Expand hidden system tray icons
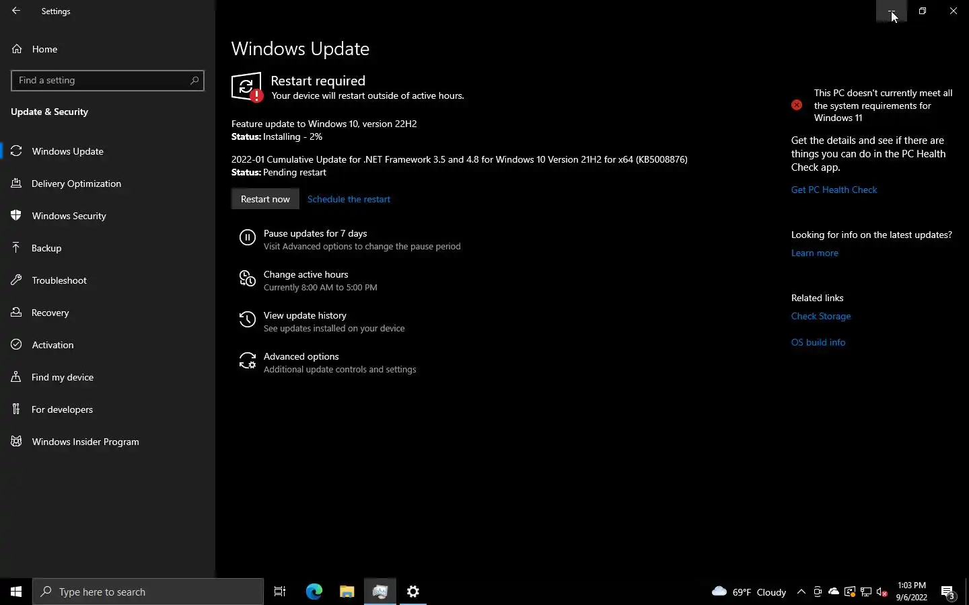 (801, 592)
